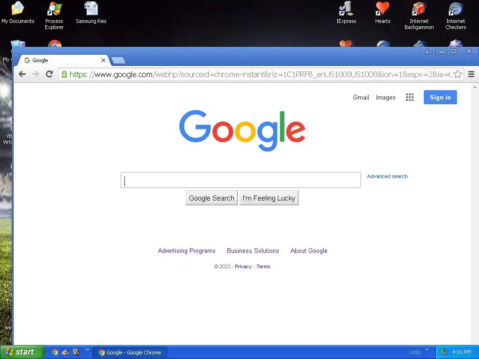
Task: Open the Terms link
Action: click(263, 266)
